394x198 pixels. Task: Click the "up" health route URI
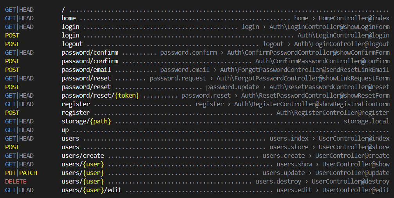click(x=65, y=130)
